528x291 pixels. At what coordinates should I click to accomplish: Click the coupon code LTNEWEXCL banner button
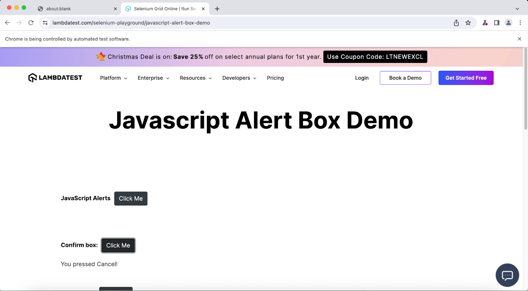coord(375,57)
